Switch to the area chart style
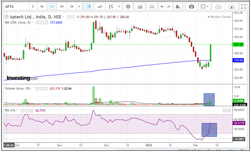Viewport: 251px width, 152px height. pyautogui.click(x=100, y=7)
